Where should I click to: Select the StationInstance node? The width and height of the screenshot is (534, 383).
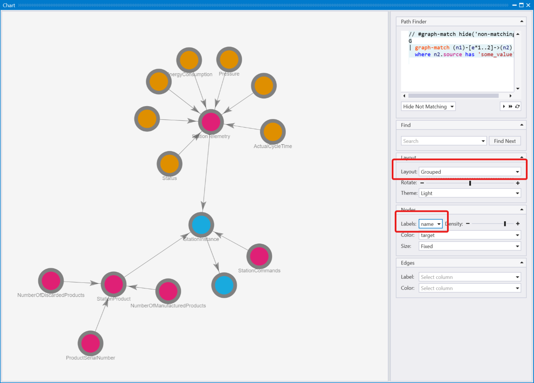point(201,225)
